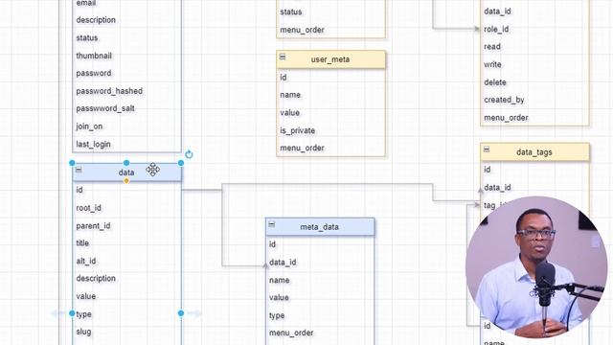Image resolution: width=613 pixels, height=345 pixels.
Task: Select the menu_order field in user_meta
Action: [x=330, y=148]
